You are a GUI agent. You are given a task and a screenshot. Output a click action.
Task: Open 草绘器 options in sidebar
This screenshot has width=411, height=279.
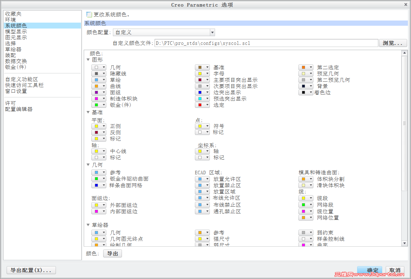click(13, 49)
